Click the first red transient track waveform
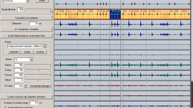The image size is (193, 108). pos(122,4)
